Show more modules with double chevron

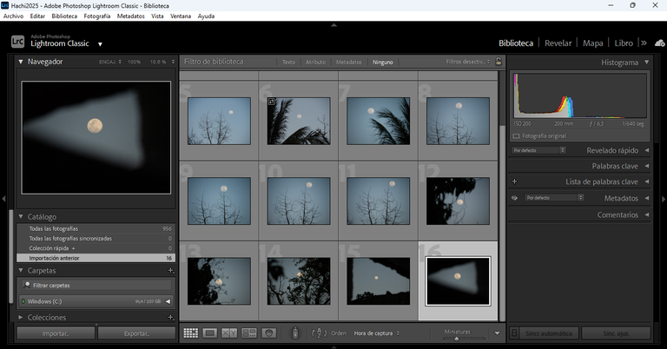pyautogui.click(x=644, y=43)
